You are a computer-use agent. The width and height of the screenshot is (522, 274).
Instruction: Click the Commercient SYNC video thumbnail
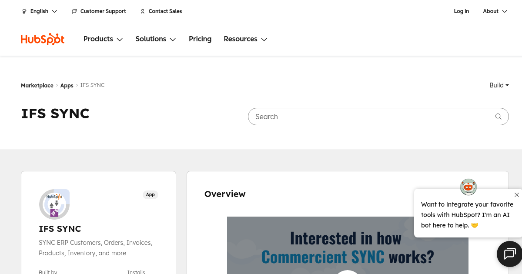click(x=348, y=245)
